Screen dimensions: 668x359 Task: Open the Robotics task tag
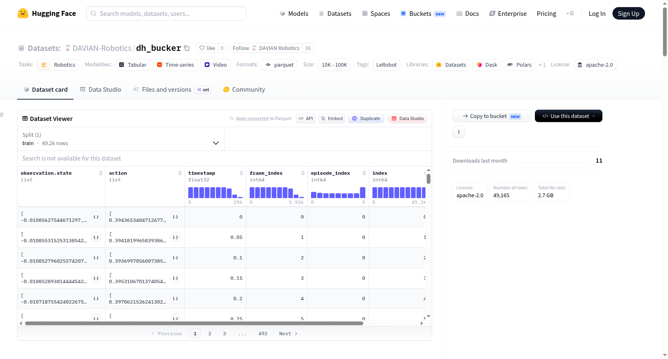pyautogui.click(x=58, y=65)
